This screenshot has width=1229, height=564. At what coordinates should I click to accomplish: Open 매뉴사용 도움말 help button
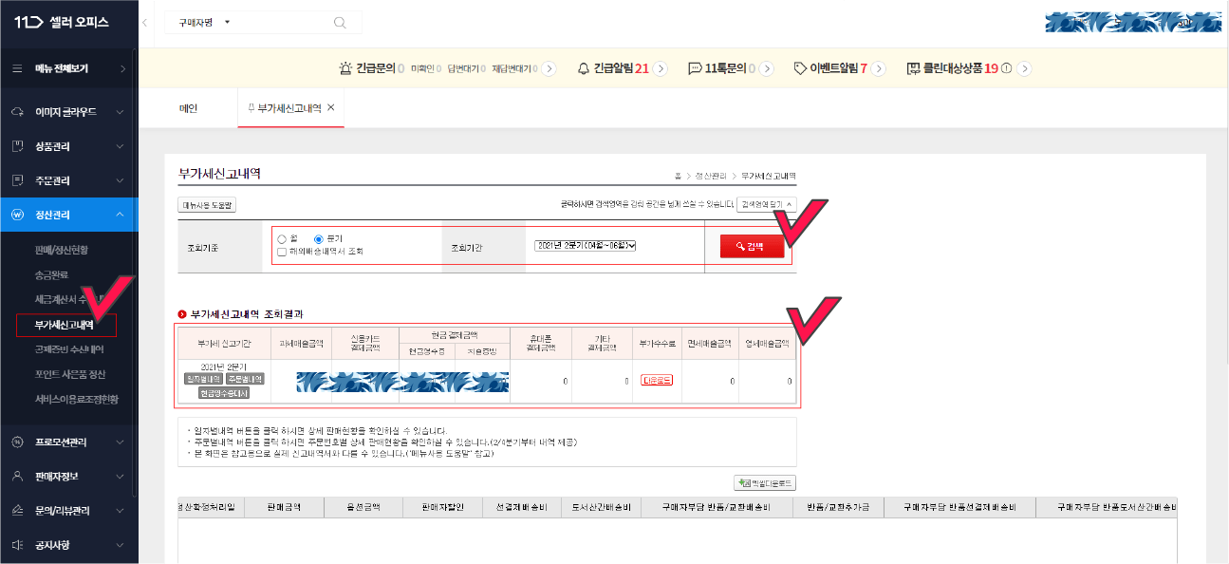click(x=206, y=203)
